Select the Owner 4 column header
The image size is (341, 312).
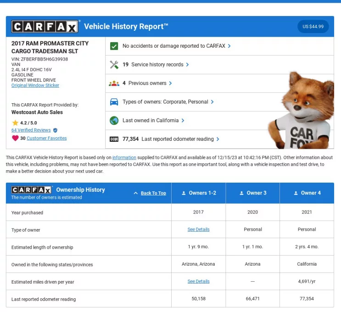pyautogui.click(x=307, y=193)
